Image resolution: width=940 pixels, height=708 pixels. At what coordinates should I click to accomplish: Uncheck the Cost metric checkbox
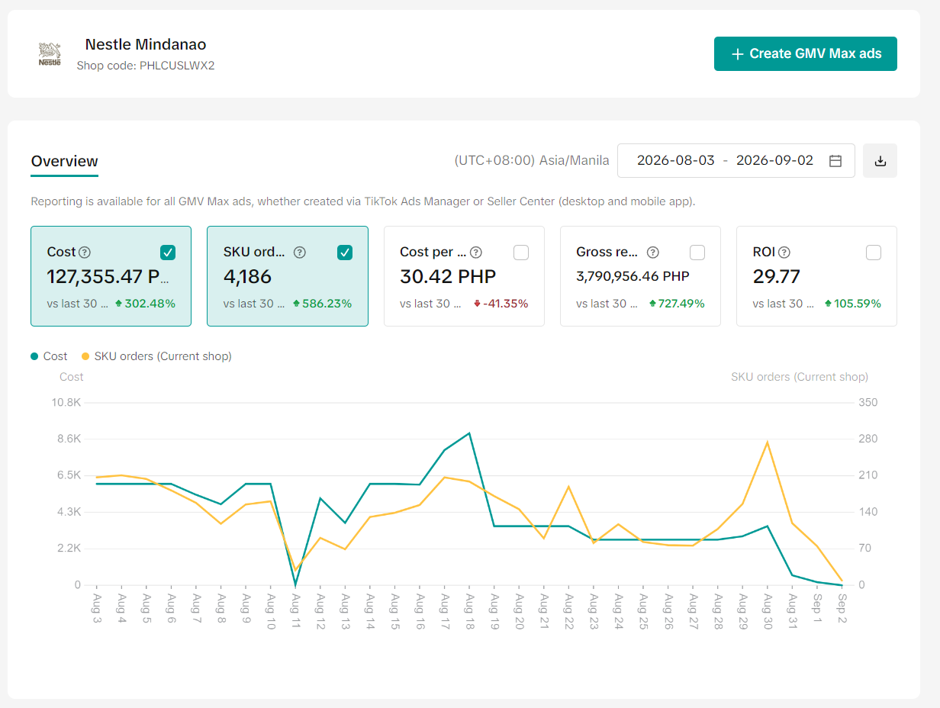point(168,253)
